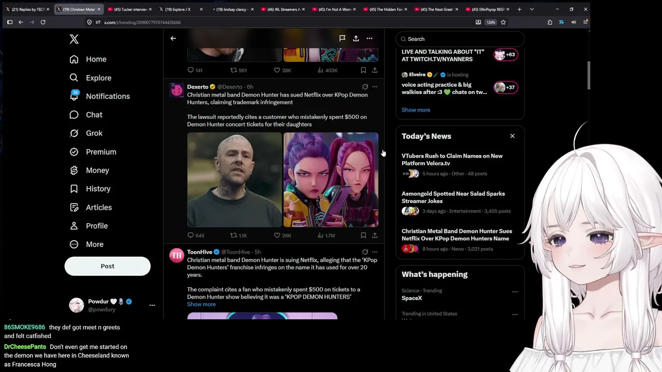Click the Search input field

(460, 39)
